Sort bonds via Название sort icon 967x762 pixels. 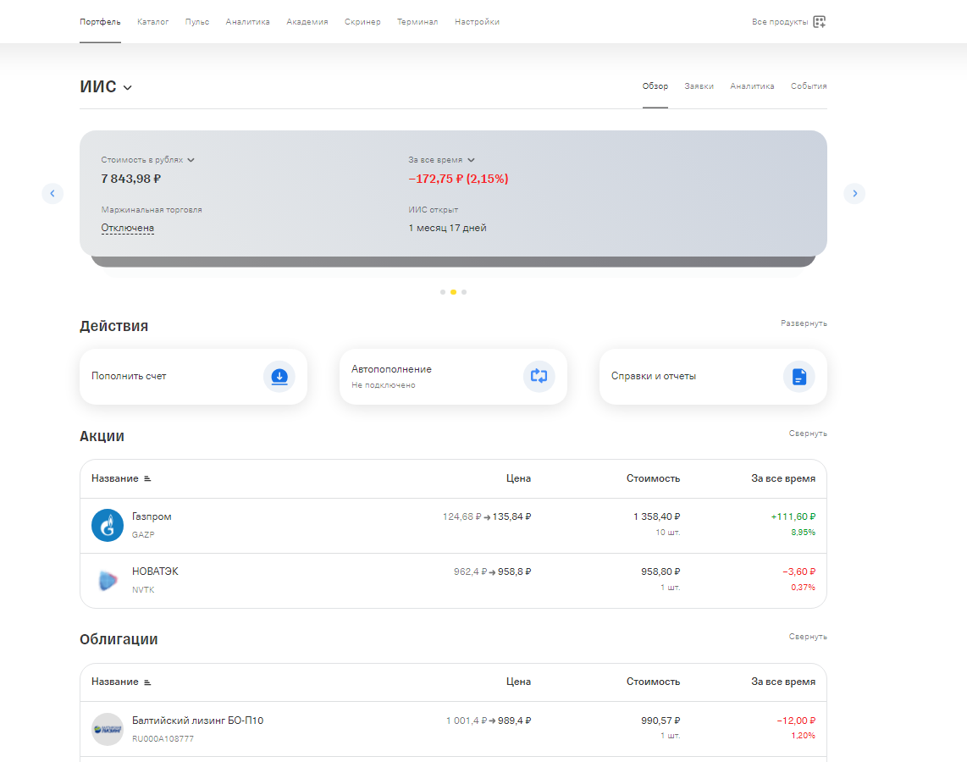(x=147, y=682)
